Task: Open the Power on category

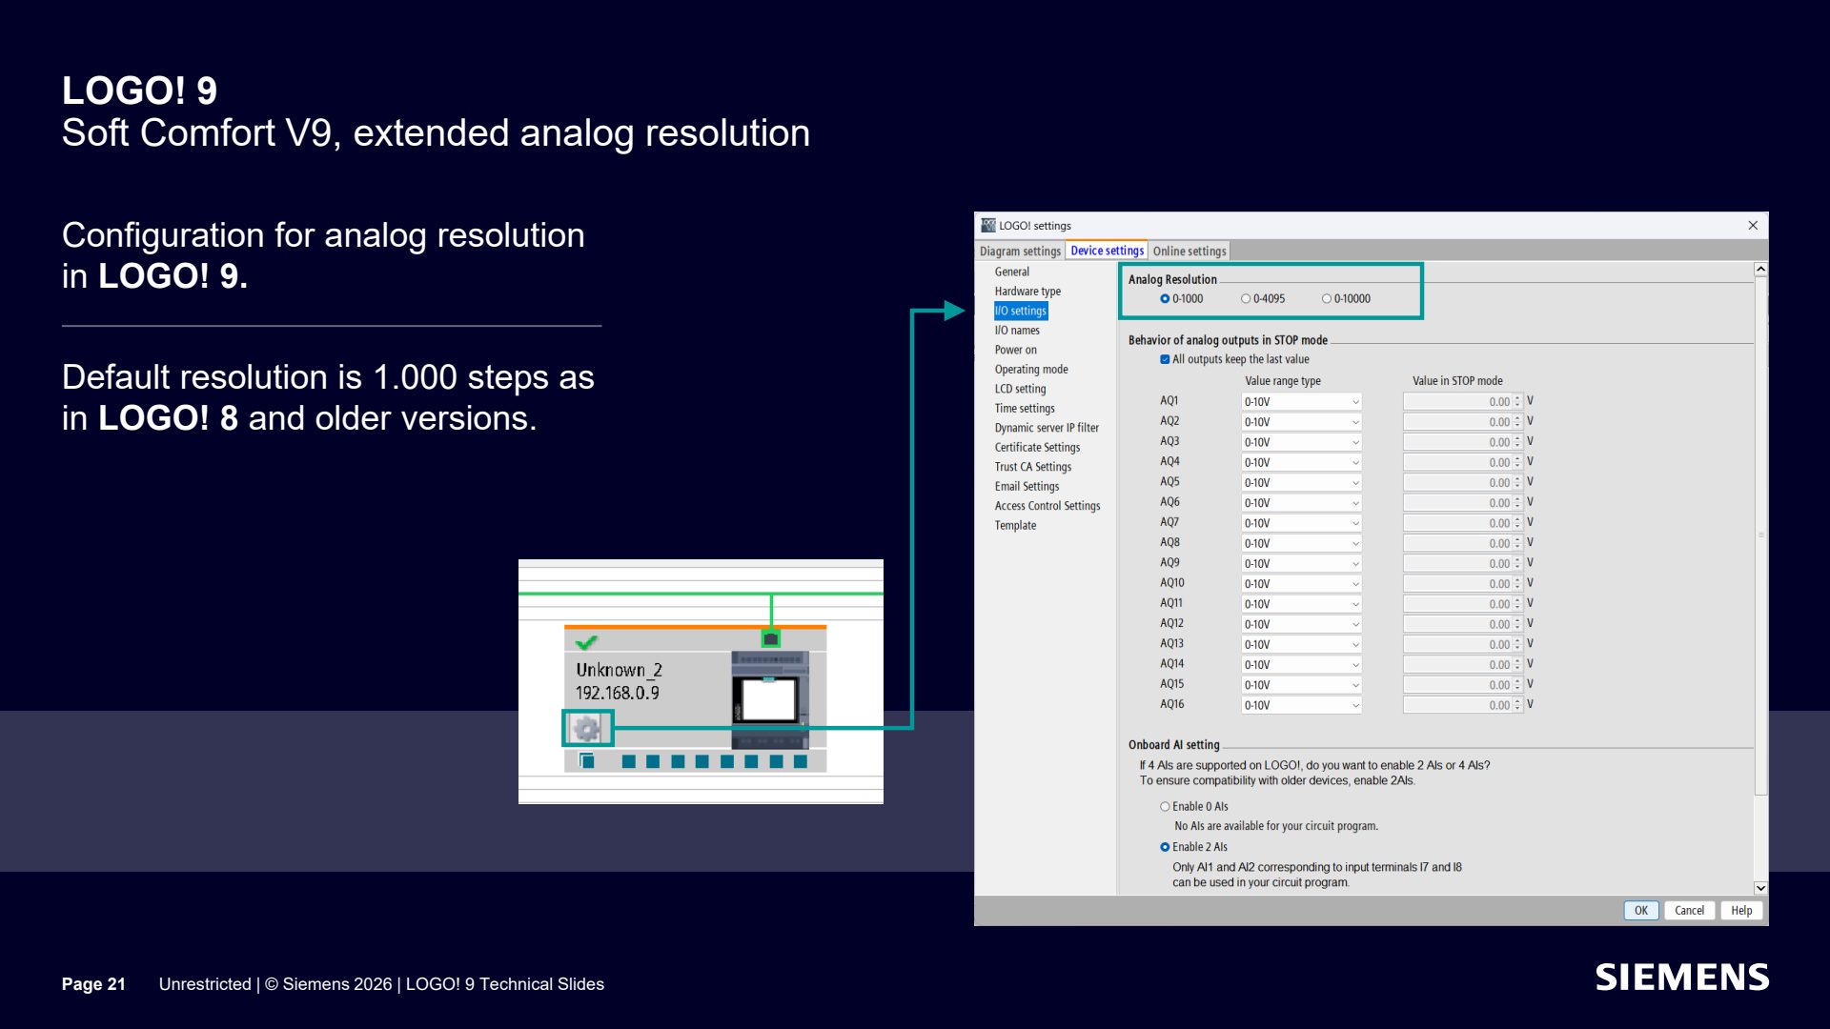Action: pos(1016,350)
